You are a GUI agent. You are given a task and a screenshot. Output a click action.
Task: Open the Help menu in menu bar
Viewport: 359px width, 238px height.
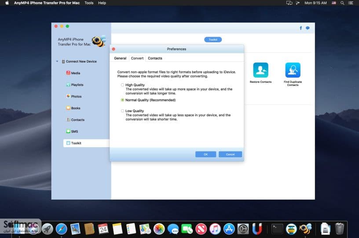click(102, 3)
